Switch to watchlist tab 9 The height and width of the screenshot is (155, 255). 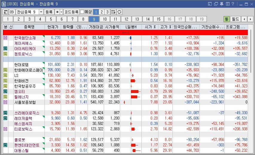(x=94, y=19)
